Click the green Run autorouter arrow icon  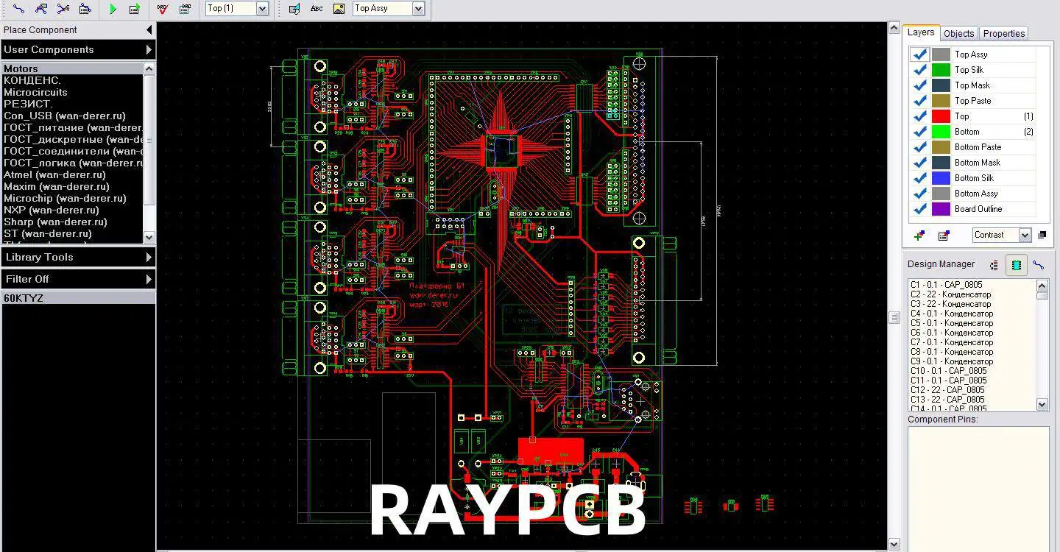tap(113, 9)
